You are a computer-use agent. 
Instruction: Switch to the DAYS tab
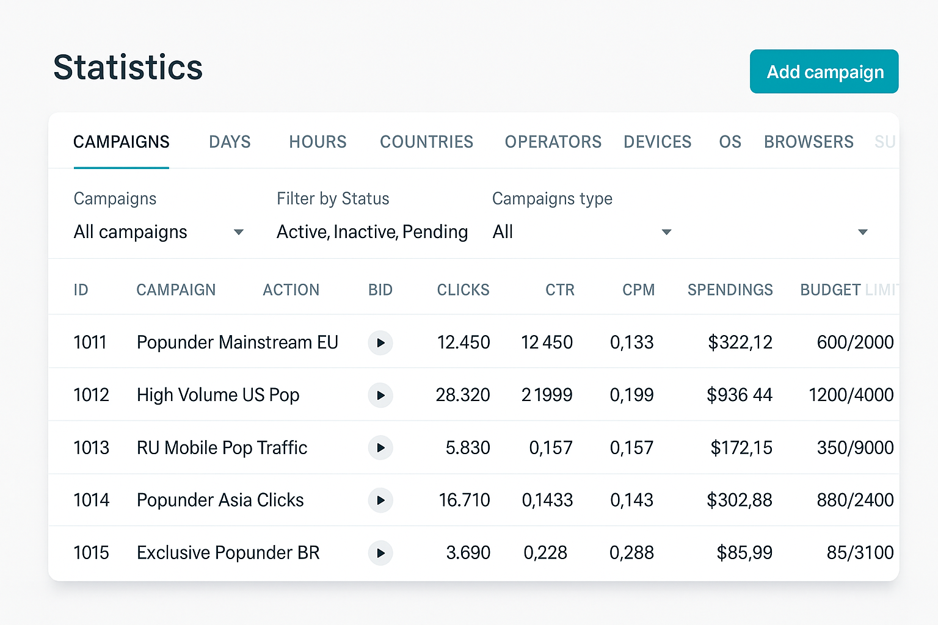230,142
